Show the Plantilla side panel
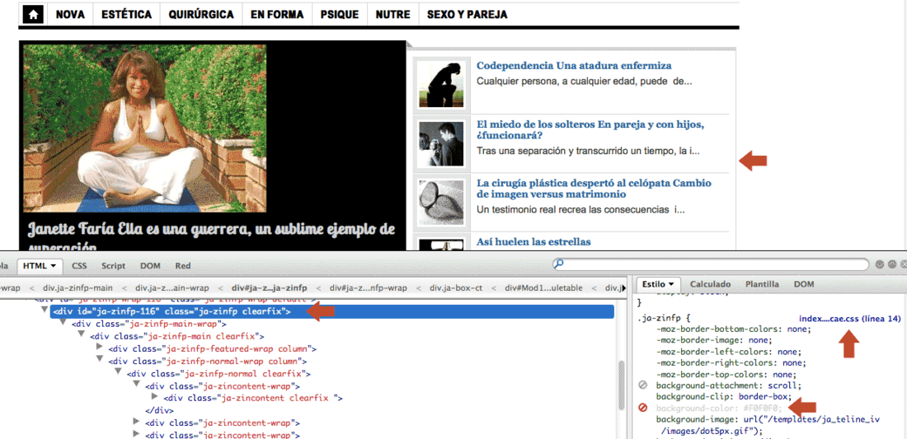 [762, 284]
